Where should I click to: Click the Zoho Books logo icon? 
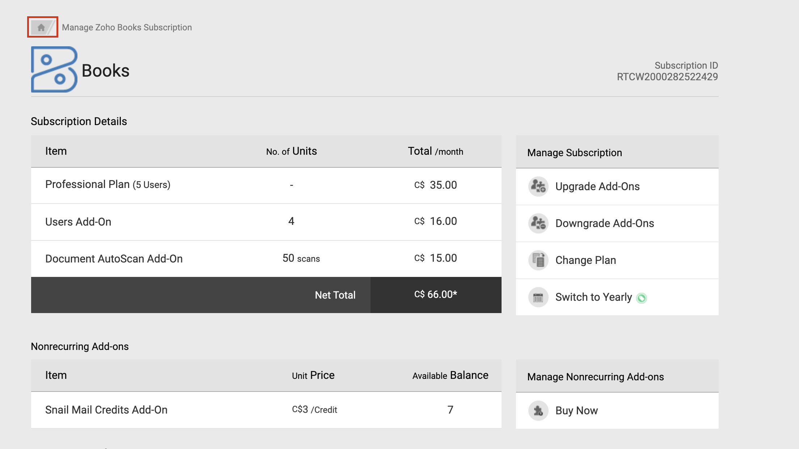tap(54, 69)
